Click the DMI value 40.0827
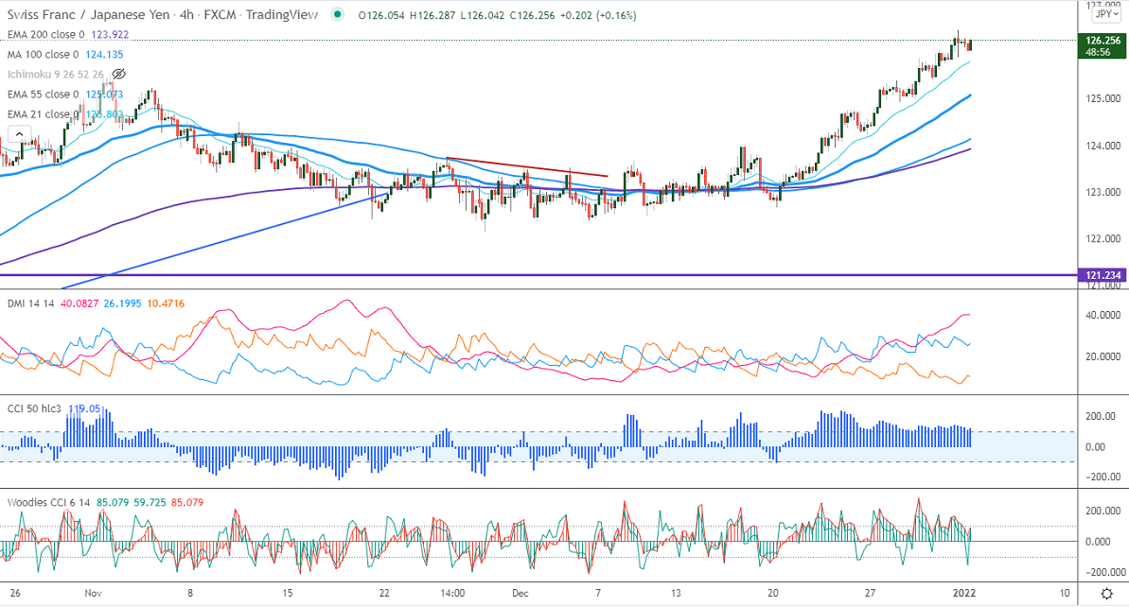Viewport: 1129px width, 607px height. pyautogui.click(x=79, y=303)
